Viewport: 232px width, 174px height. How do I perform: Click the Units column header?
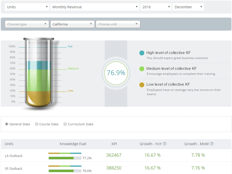[x=9, y=144]
